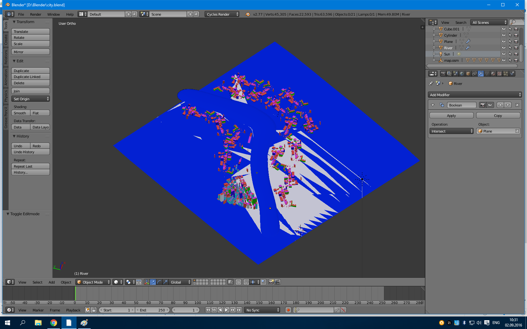Click the rotate manipulator arc icon

[x=159, y=282]
